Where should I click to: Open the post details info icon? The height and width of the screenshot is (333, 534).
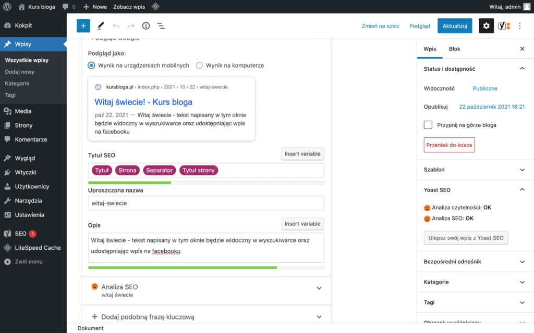coord(146,26)
